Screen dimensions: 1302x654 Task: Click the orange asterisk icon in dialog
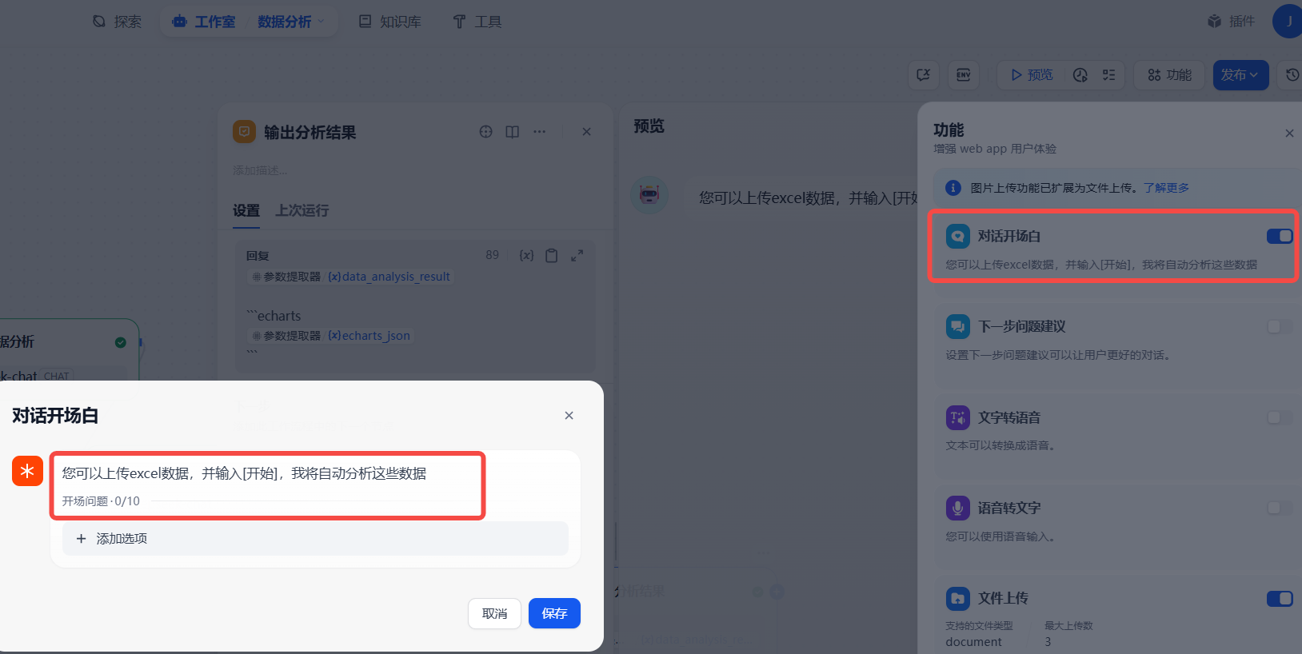pyautogui.click(x=27, y=471)
